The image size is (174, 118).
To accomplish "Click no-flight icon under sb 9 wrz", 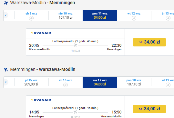I will 31,18.
